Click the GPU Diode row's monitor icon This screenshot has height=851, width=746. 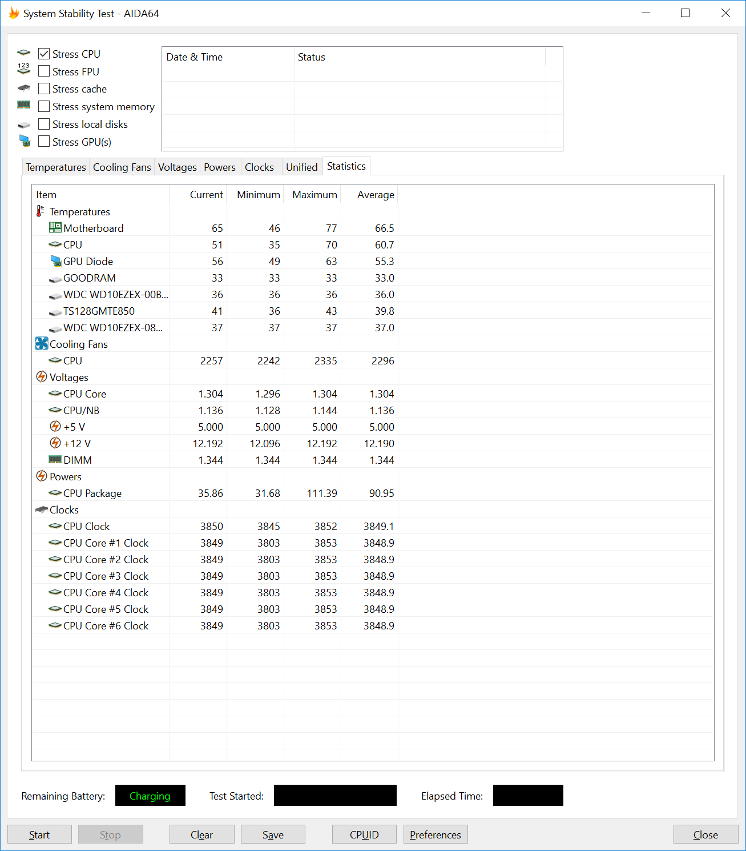55,261
